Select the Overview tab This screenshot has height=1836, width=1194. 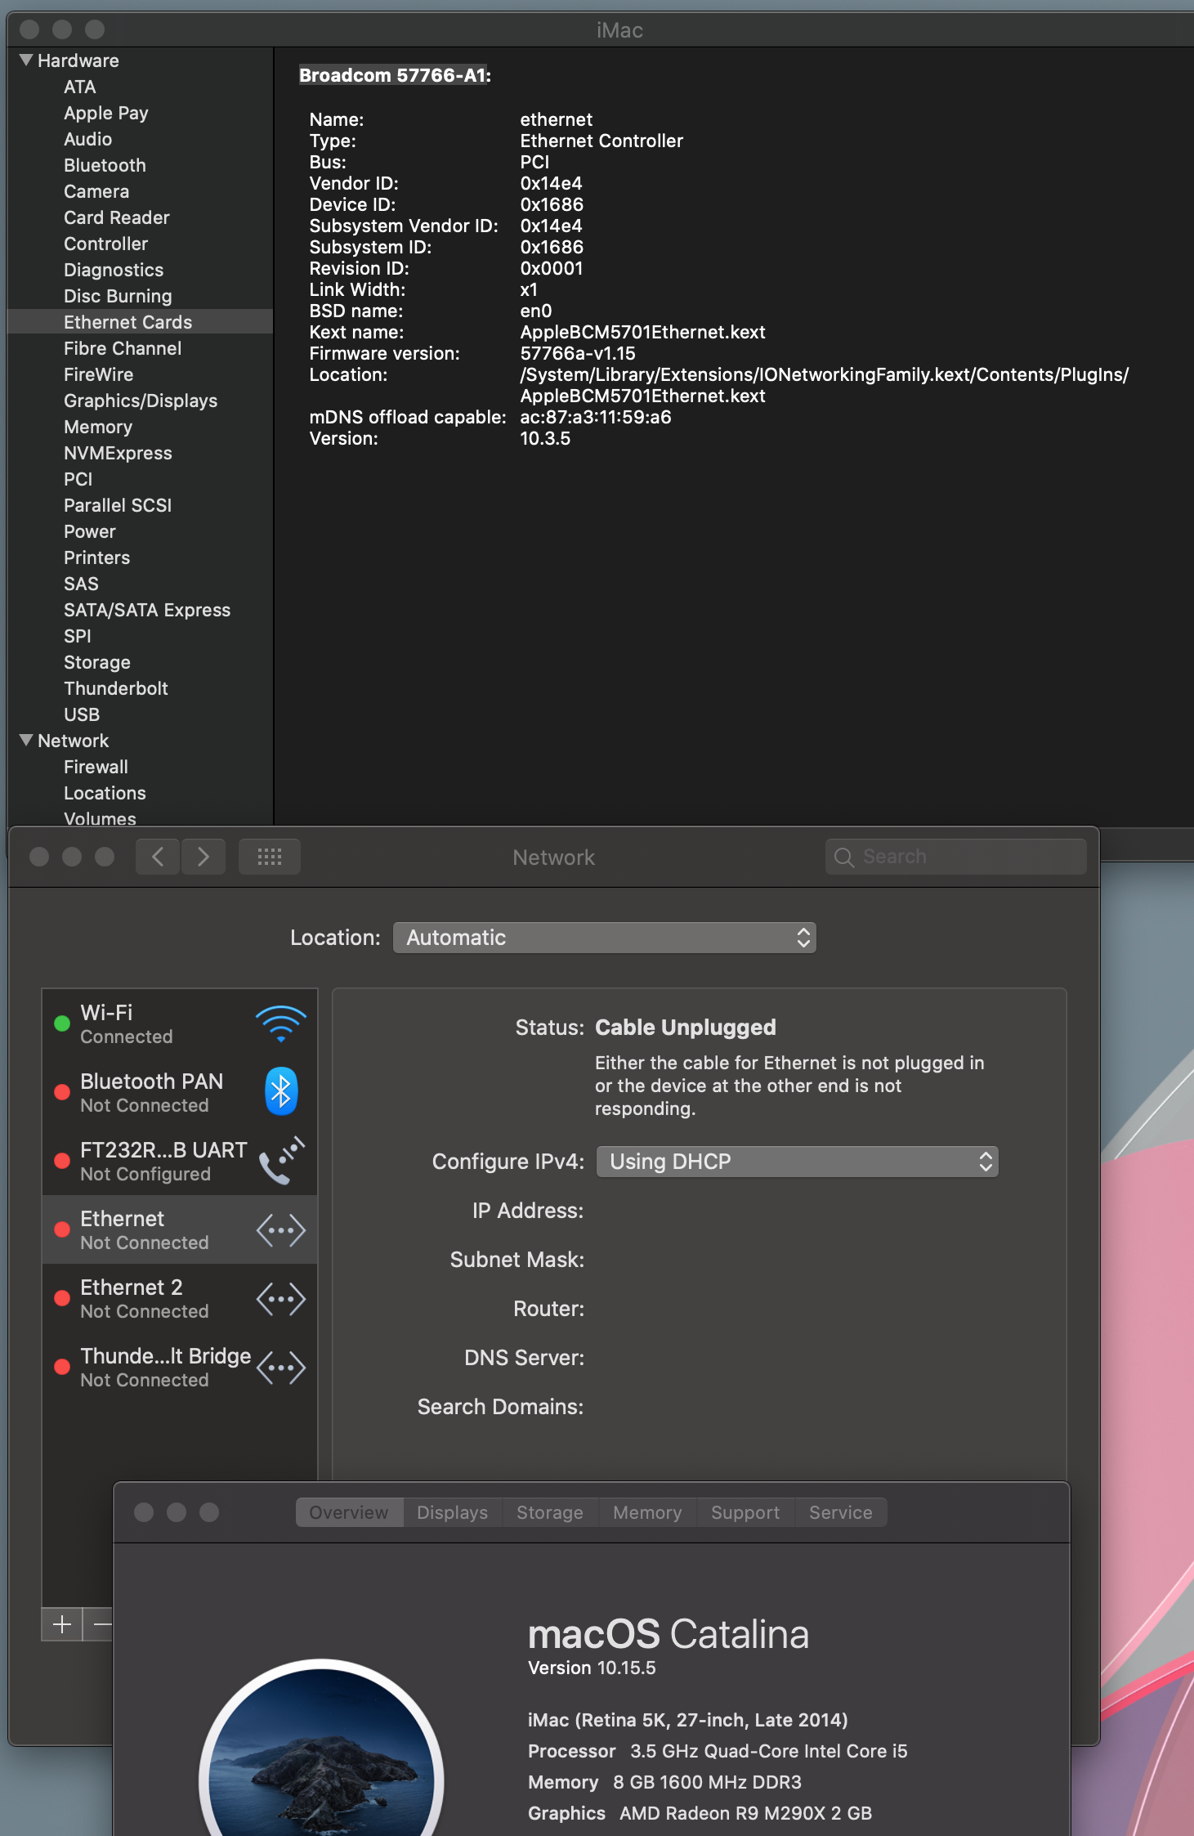pos(349,1512)
